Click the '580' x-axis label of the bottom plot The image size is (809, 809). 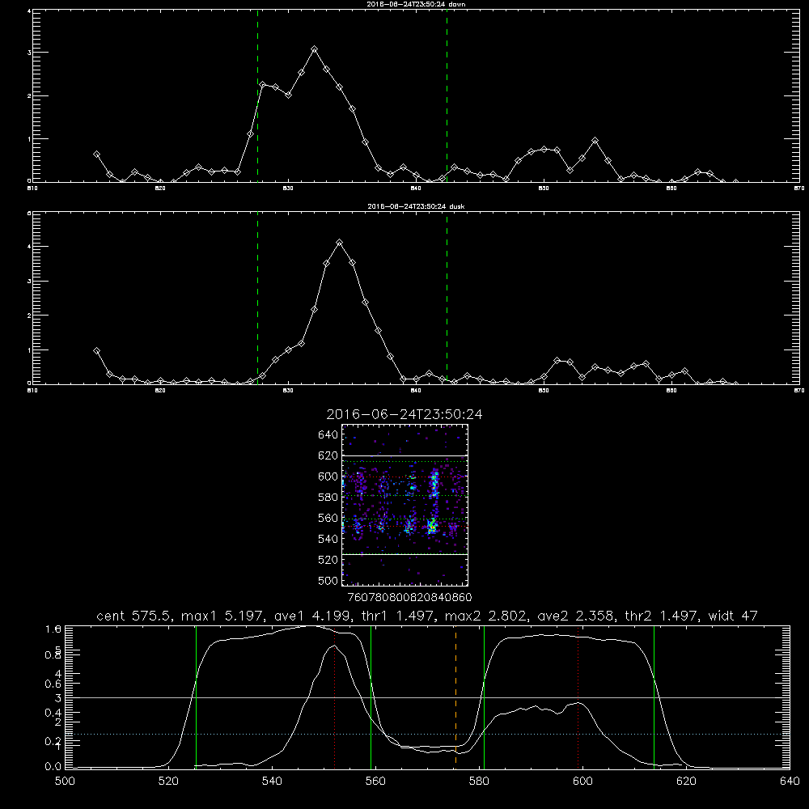pos(479,781)
